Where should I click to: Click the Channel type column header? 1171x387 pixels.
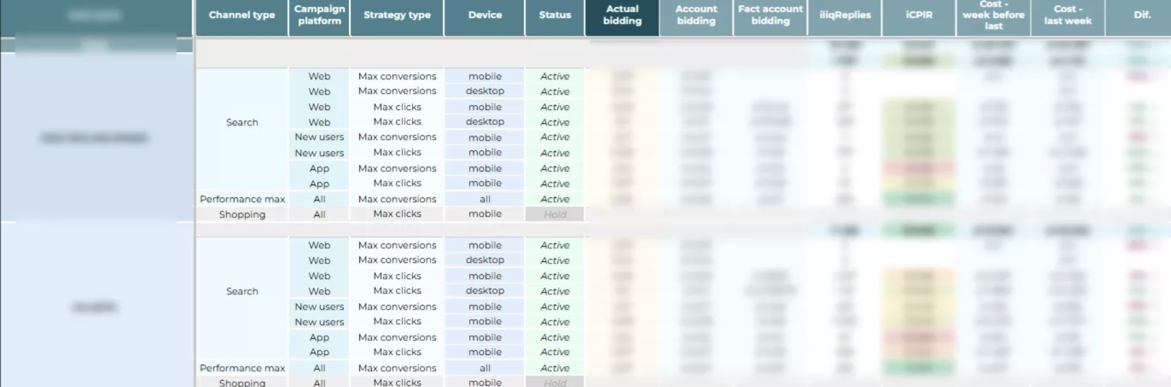click(242, 15)
